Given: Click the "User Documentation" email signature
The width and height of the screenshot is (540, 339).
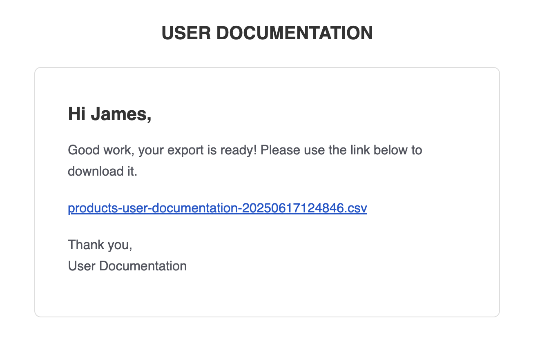Looking at the screenshot, I should (x=127, y=266).
